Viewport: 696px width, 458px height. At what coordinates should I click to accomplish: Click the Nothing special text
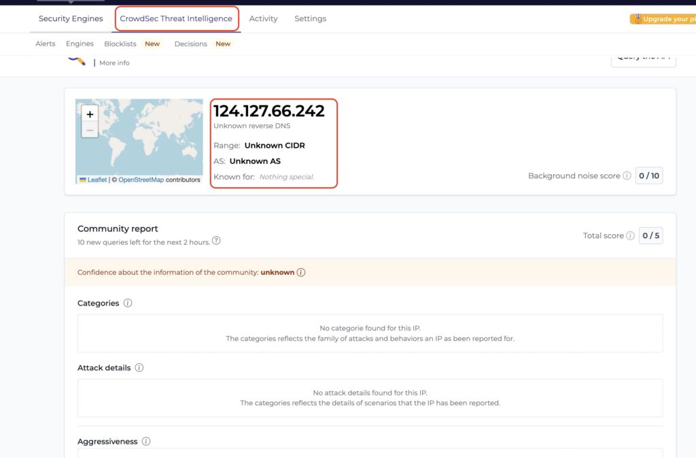click(x=287, y=177)
